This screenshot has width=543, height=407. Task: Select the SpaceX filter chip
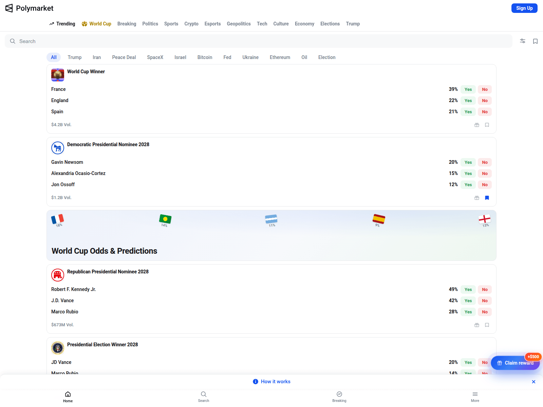155,57
